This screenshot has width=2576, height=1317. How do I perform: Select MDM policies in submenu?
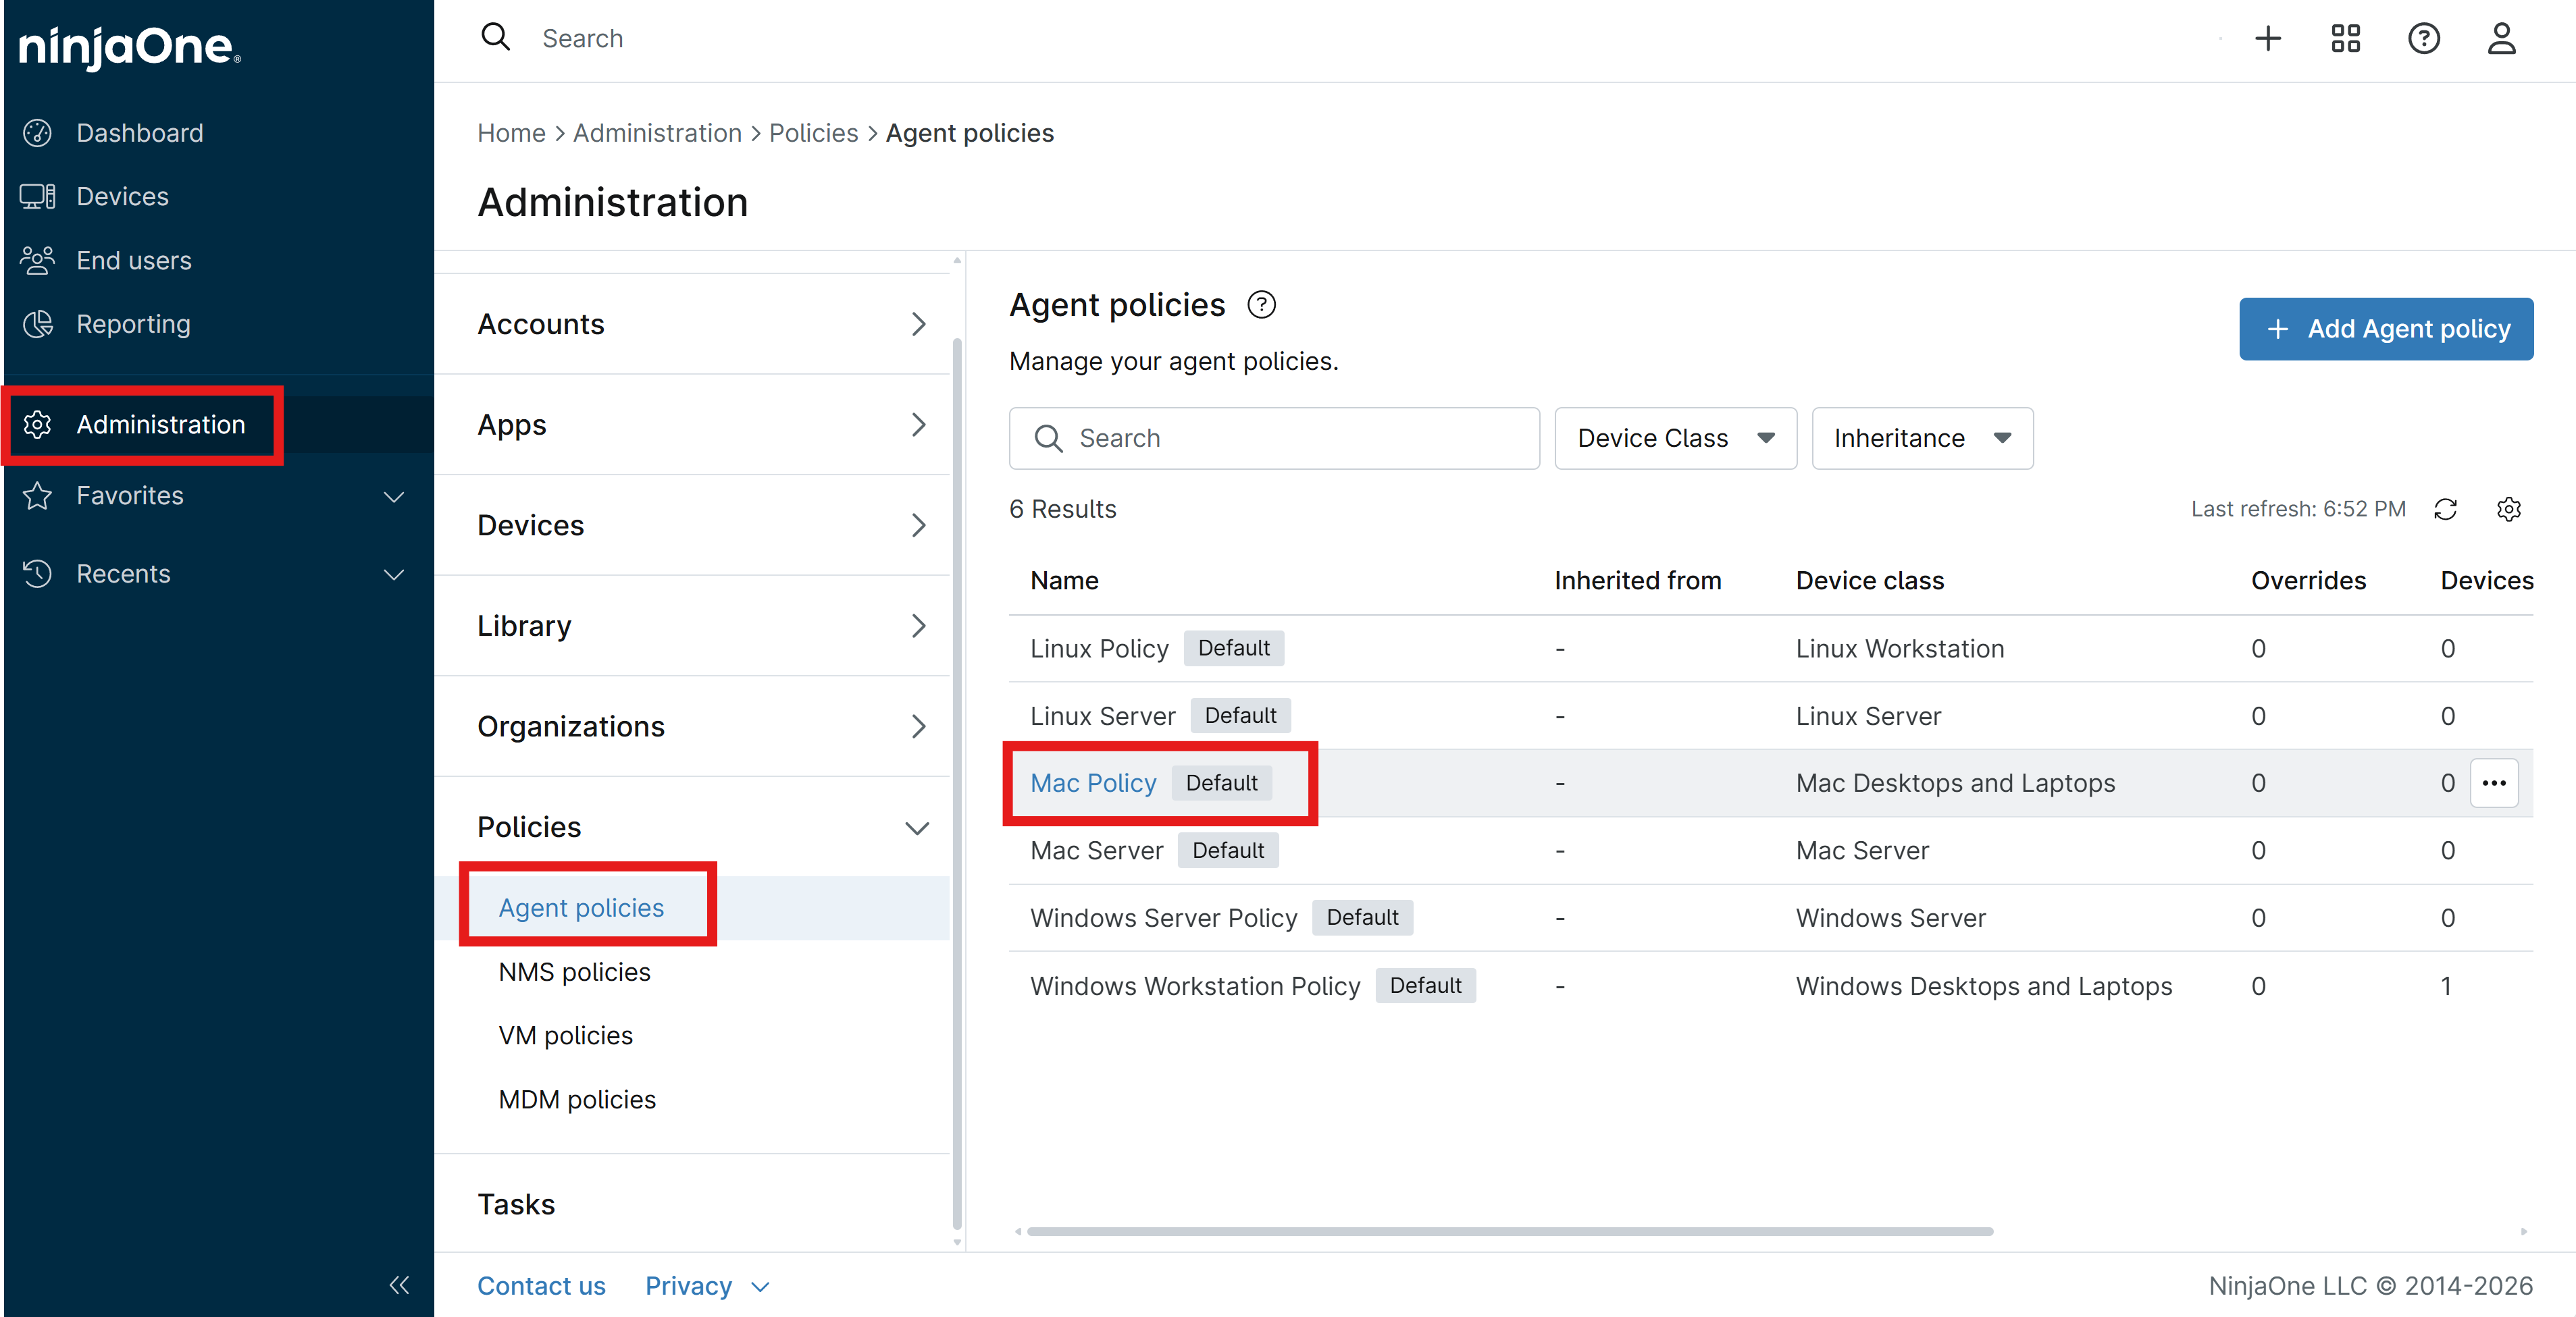coord(577,1100)
